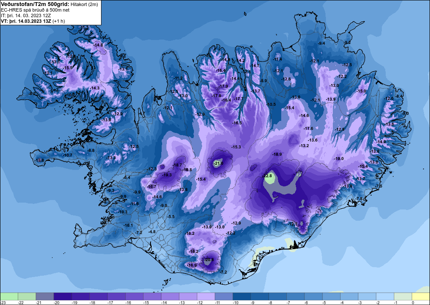Select the -9.3 temperature label
The image size is (430, 305).
click(x=111, y=190)
